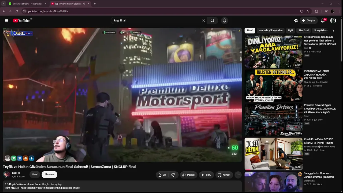Screen dimensions: 343x193
Task: Open the axel channel avatar
Action: click(6, 175)
